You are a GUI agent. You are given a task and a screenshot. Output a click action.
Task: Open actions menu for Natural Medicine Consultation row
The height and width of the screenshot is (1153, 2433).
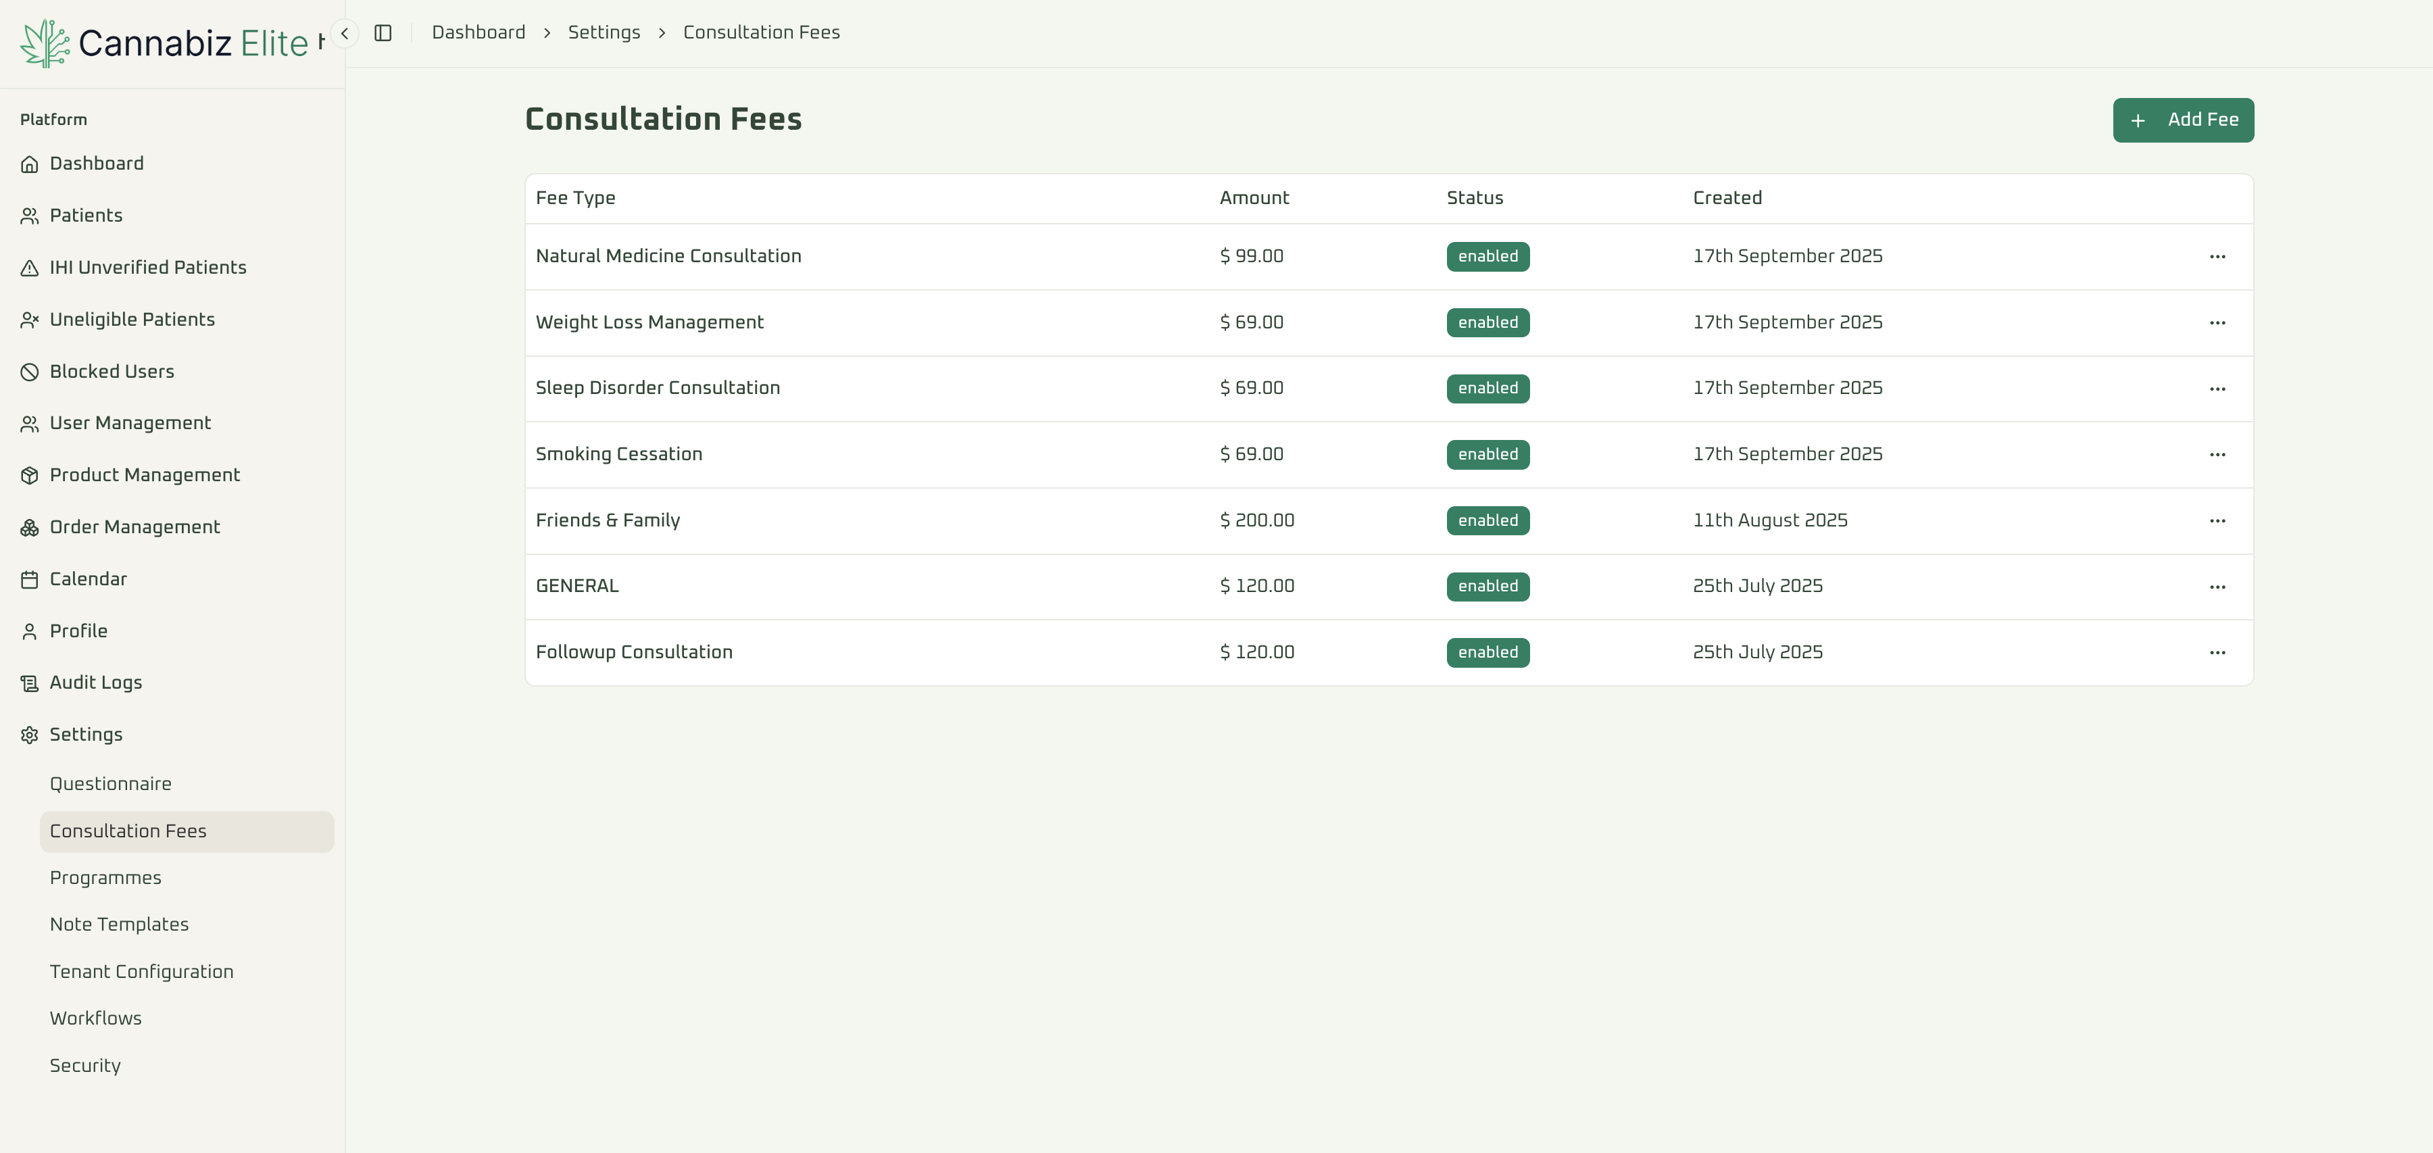coord(2217,256)
